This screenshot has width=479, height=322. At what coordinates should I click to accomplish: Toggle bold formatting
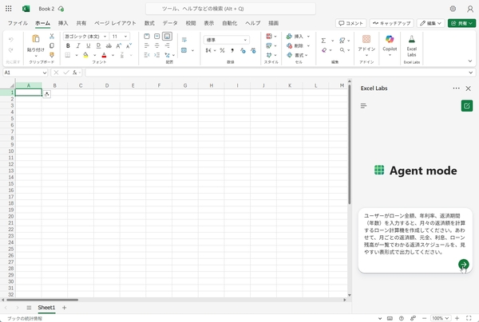tap(68, 46)
